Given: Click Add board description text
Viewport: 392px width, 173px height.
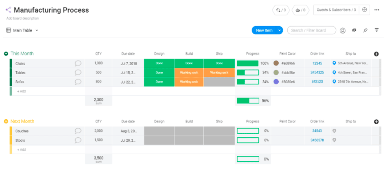Looking at the screenshot, I should (23, 19).
